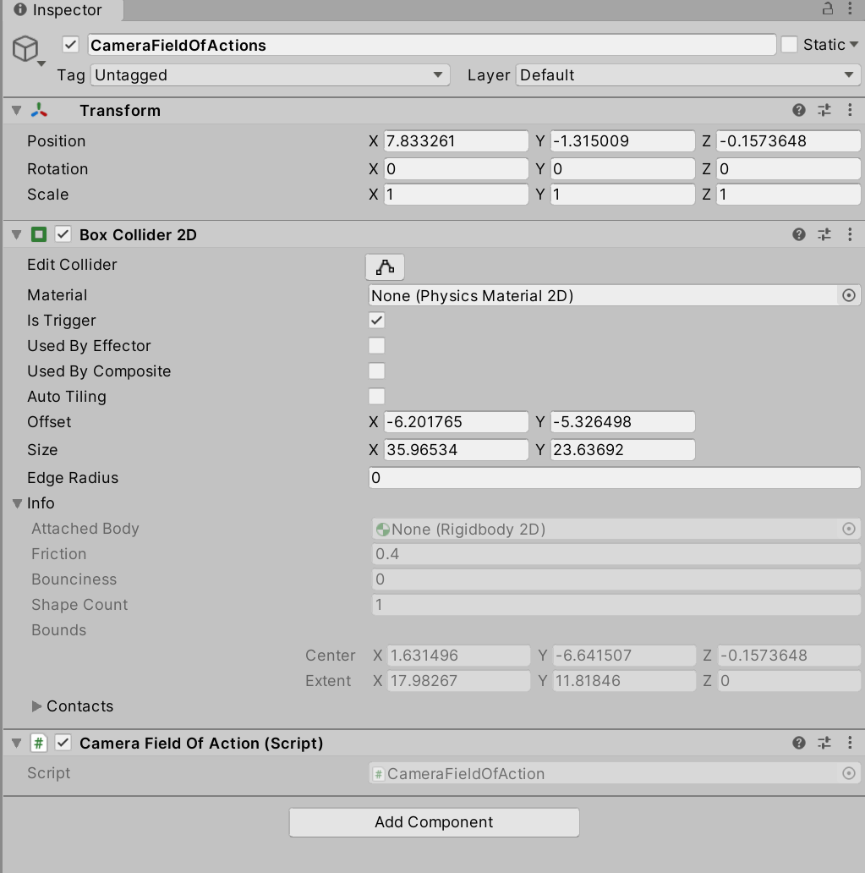Uncheck the Is Trigger checkbox
Viewport: 865px width, 873px height.
click(377, 320)
